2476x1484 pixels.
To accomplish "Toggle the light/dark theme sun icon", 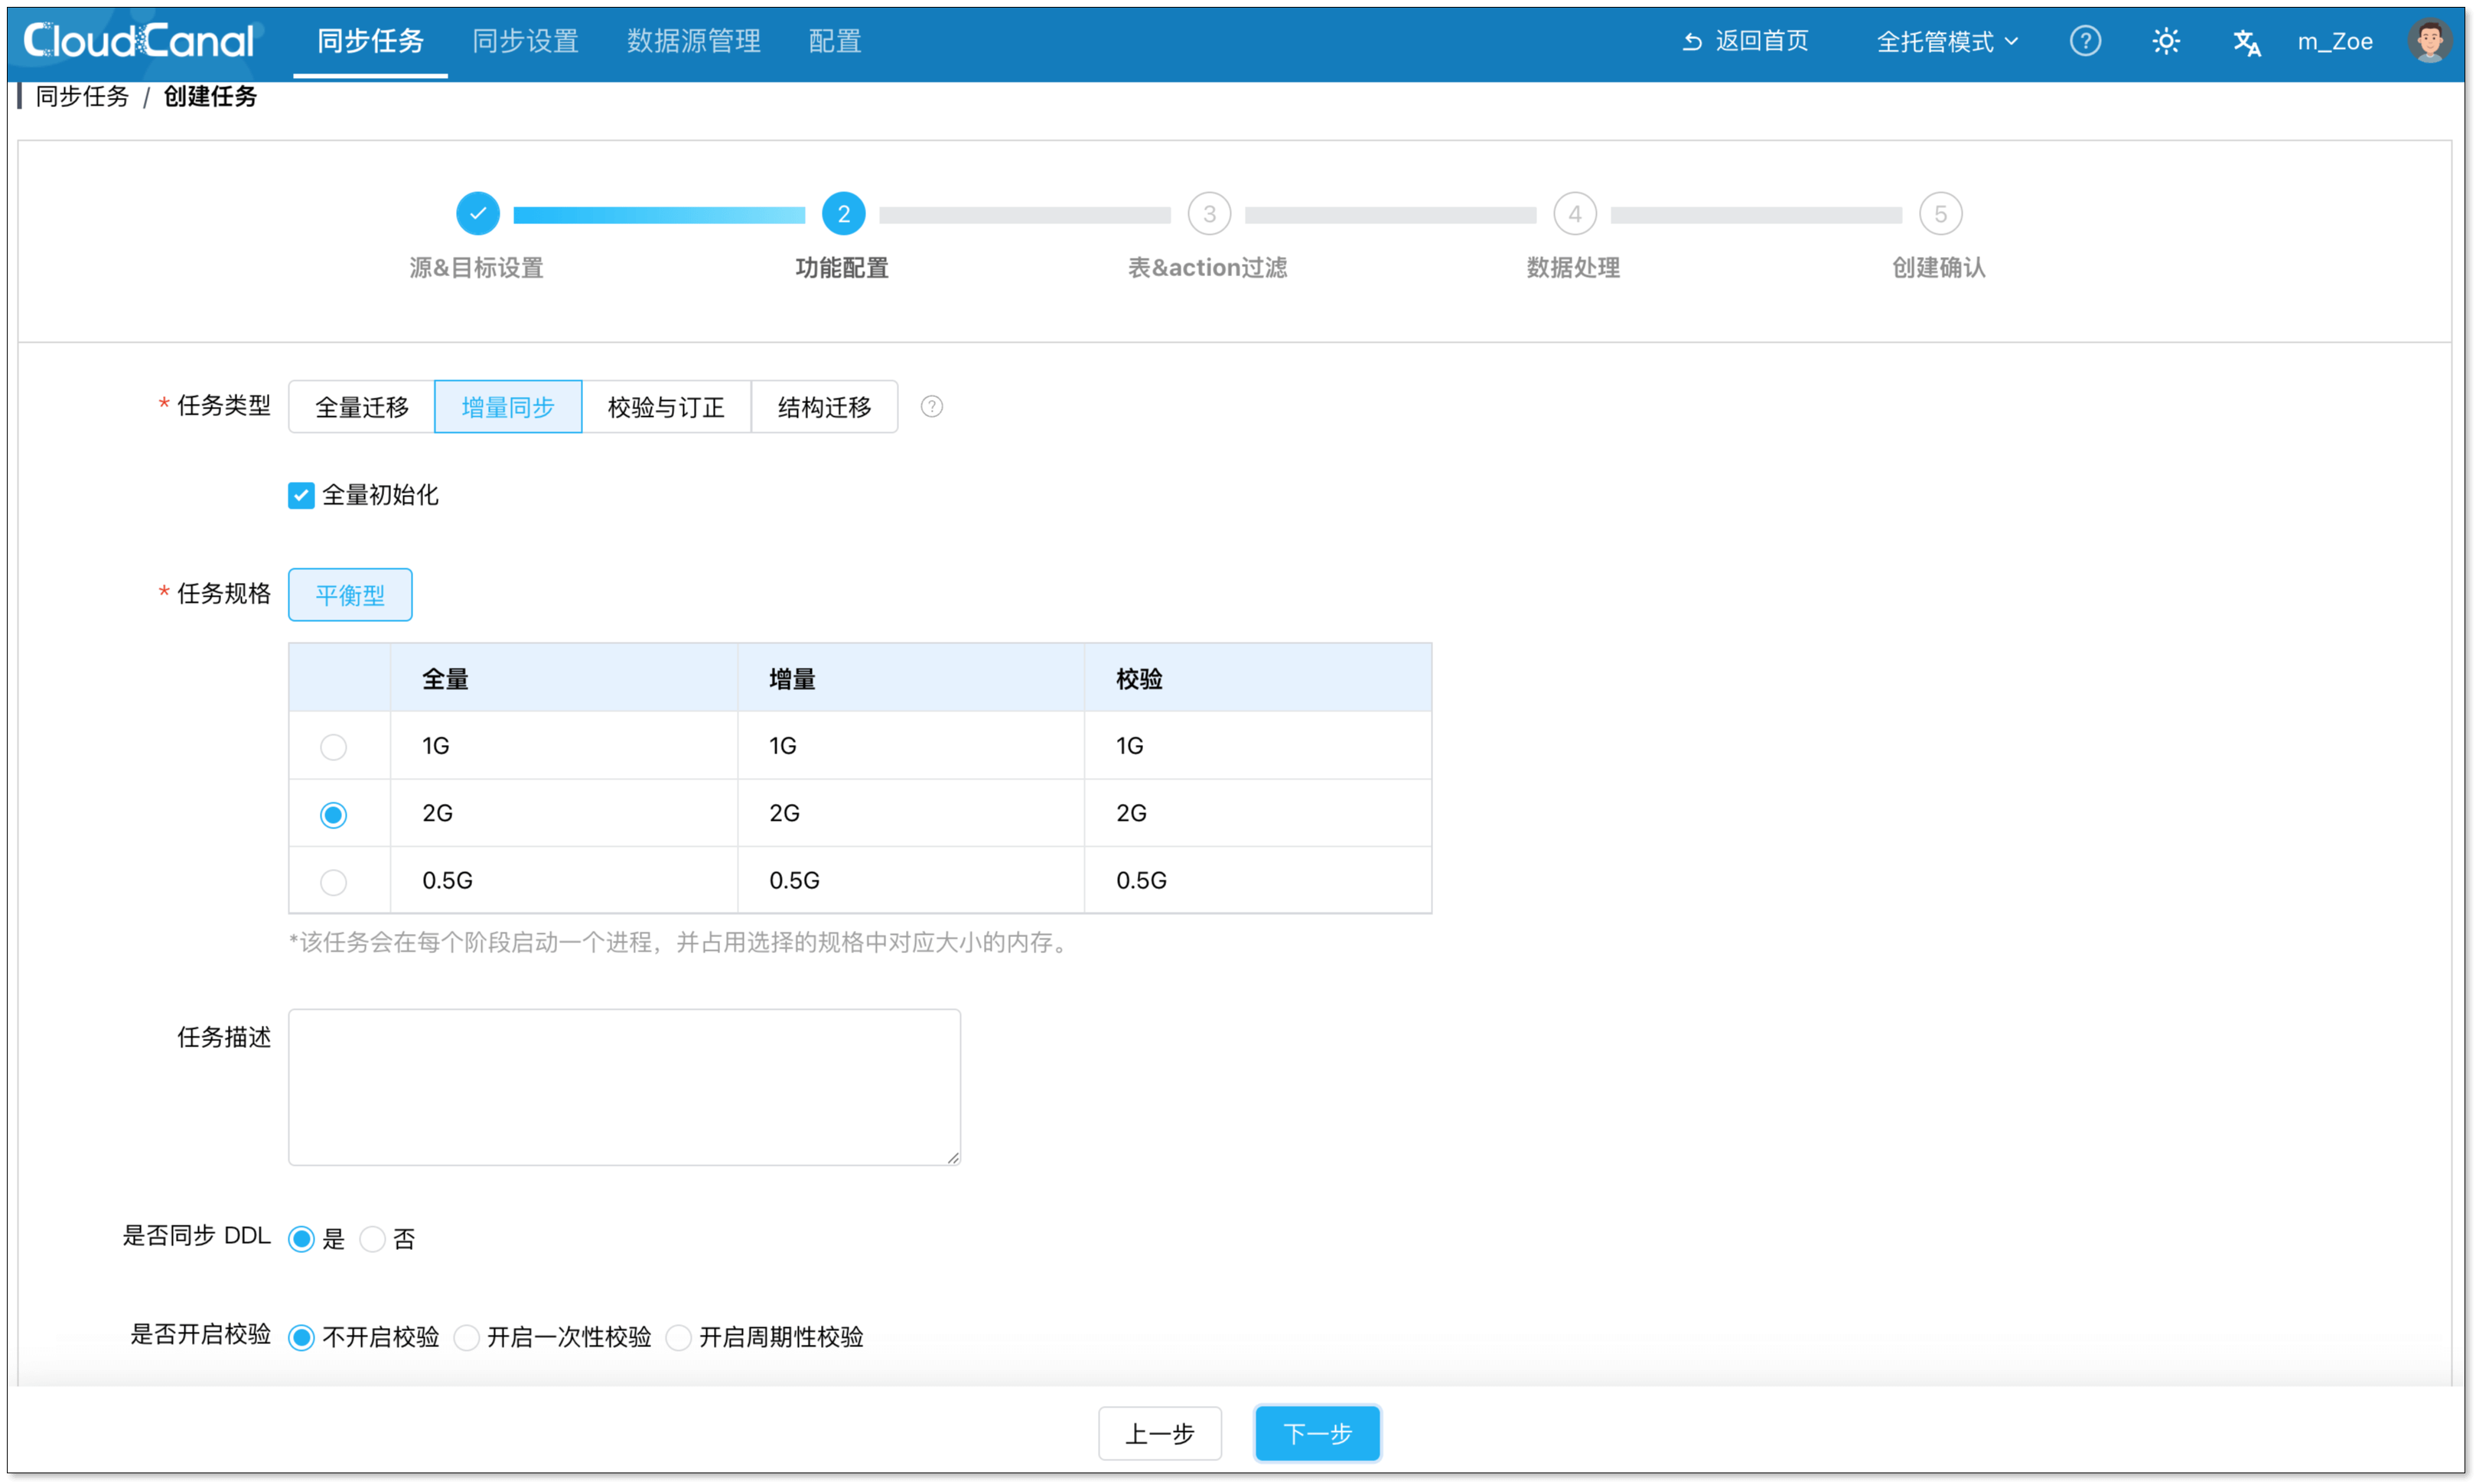I will click(2165, 41).
